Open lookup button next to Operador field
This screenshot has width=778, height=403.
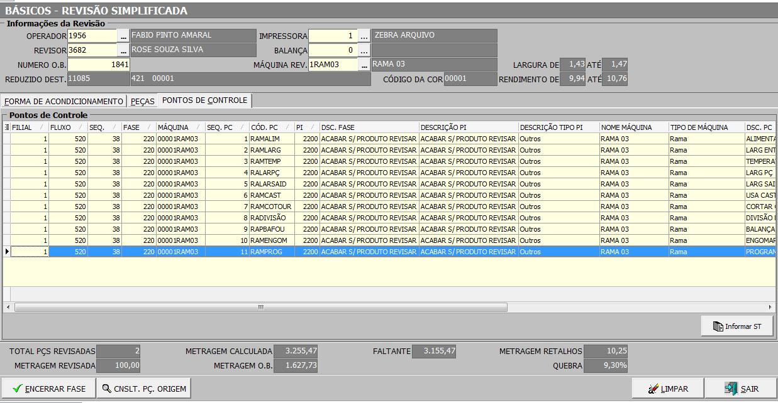tap(123, 36)
